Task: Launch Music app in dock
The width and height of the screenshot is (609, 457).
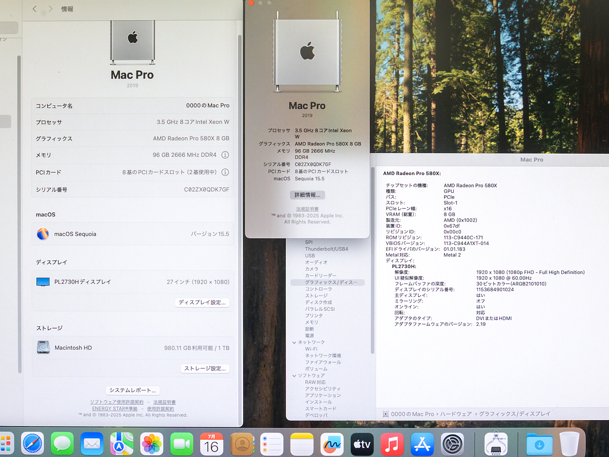Action: [x=392, y=444]
